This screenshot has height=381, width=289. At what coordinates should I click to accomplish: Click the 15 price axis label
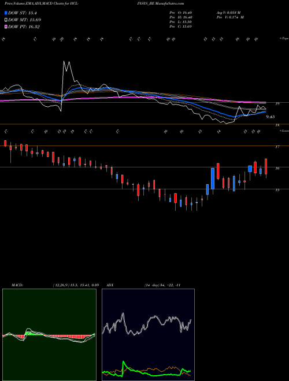(277, 190)
